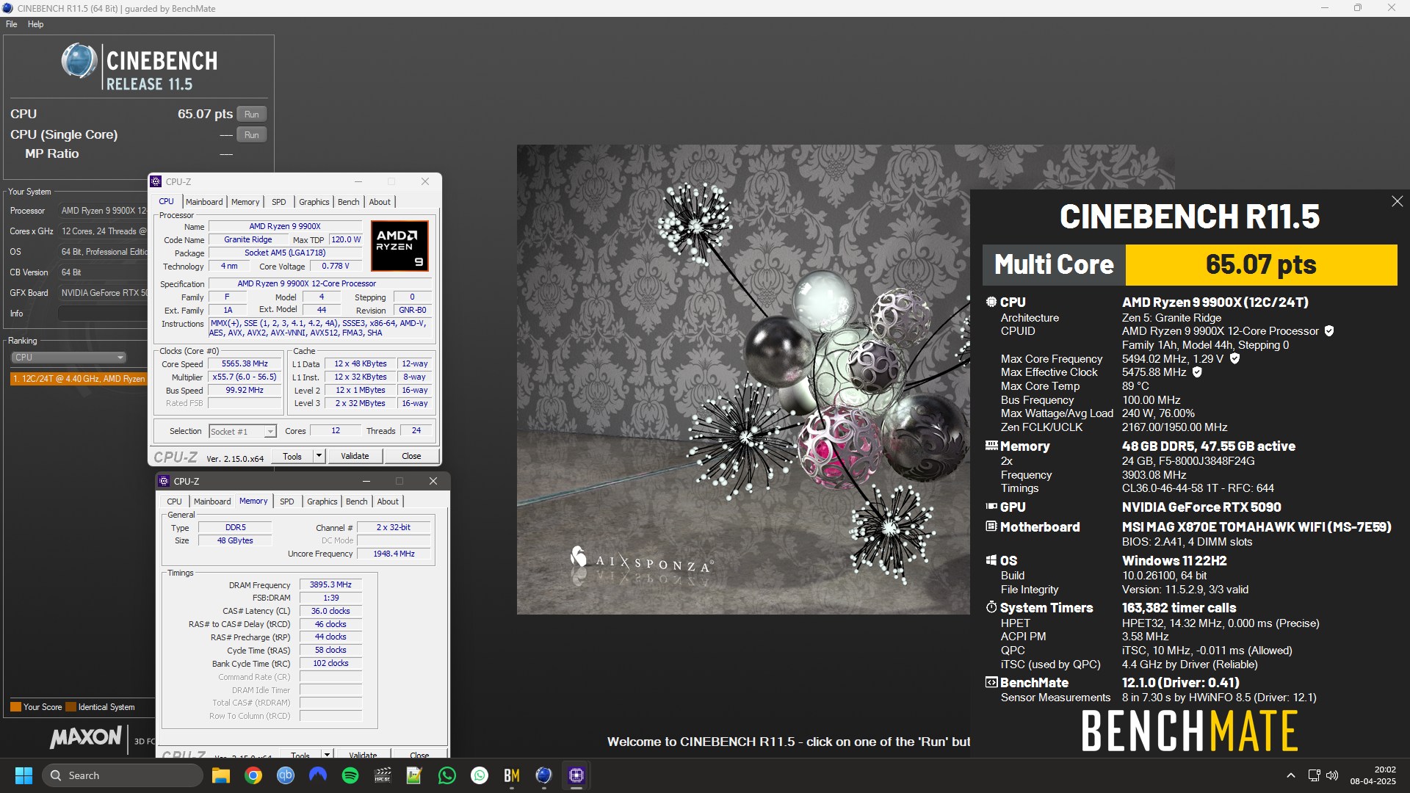Open About tab in lower CPU-Z window
The width and height of the screenshot is (1410, 793).
(x=388, y=501)
